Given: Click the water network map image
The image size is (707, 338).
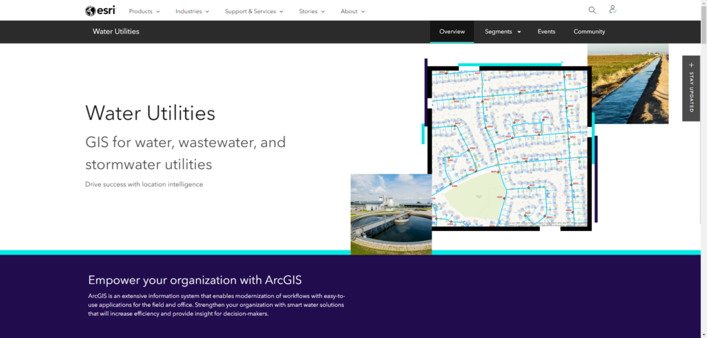Looking at the screenshot, I should 510,148.
